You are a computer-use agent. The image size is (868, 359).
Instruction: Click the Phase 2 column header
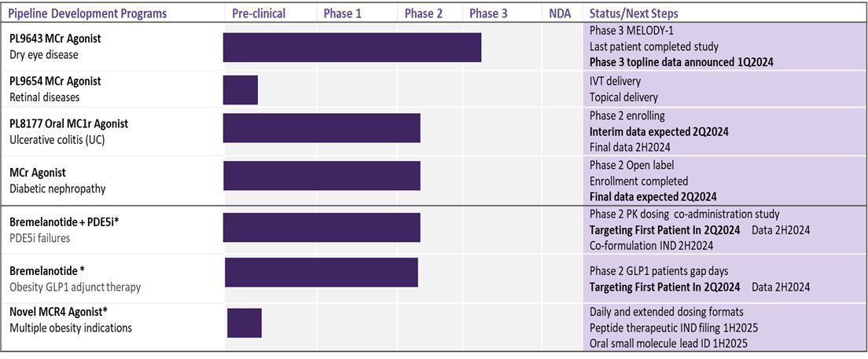[423, 13]
